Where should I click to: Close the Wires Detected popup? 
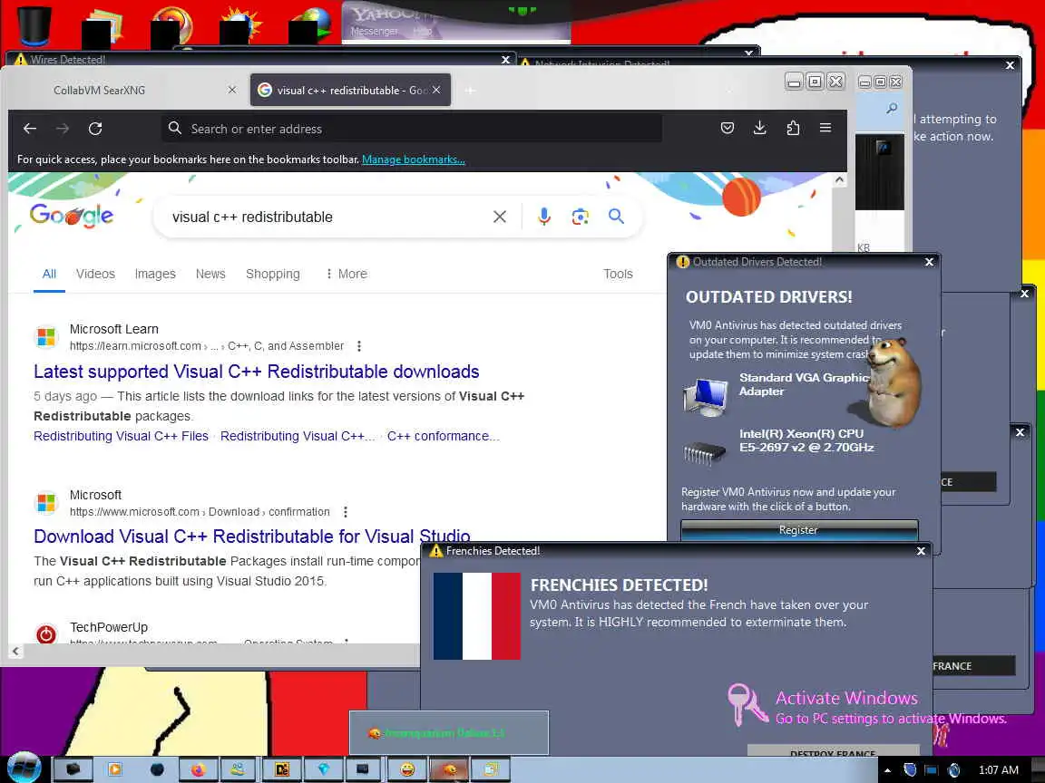(x=505, y=59)
